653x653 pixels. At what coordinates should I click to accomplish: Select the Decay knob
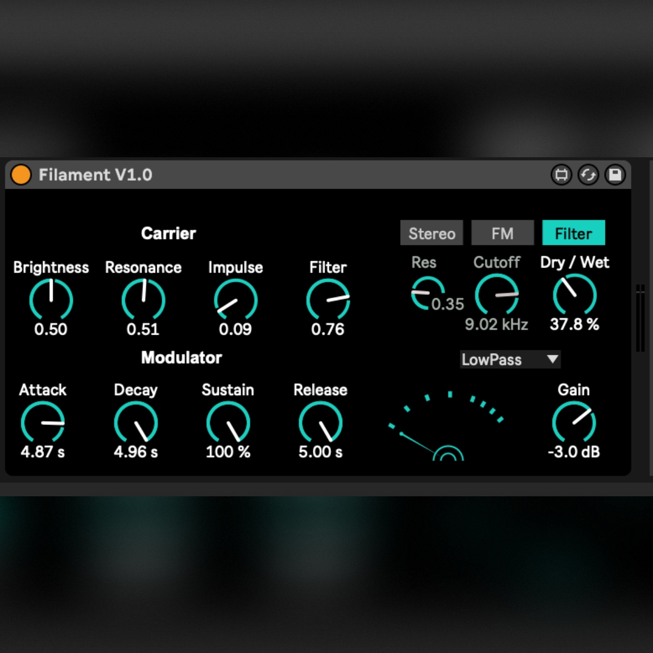tap(135, 423)
